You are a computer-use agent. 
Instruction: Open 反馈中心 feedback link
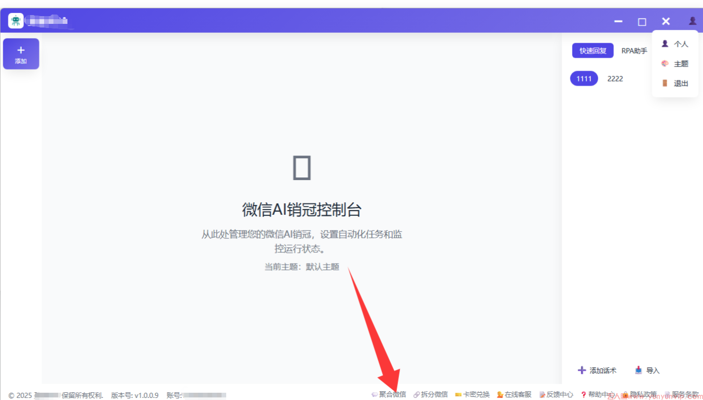click(556, 394)
